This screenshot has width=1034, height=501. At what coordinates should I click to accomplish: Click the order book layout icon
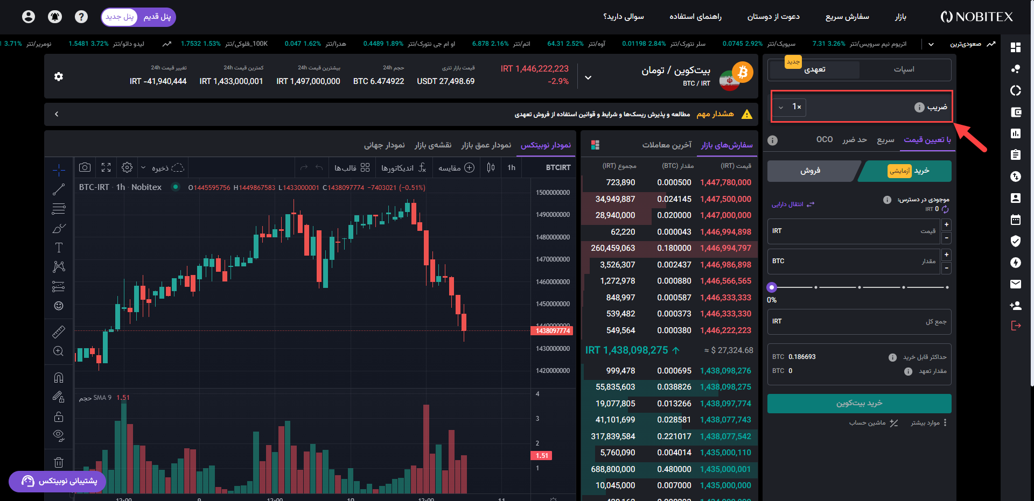click(x=595, y=145)
